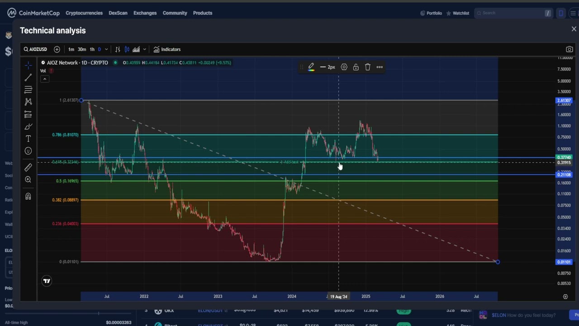Focus the CoinMarketCap search box

[x=513, y=13]
